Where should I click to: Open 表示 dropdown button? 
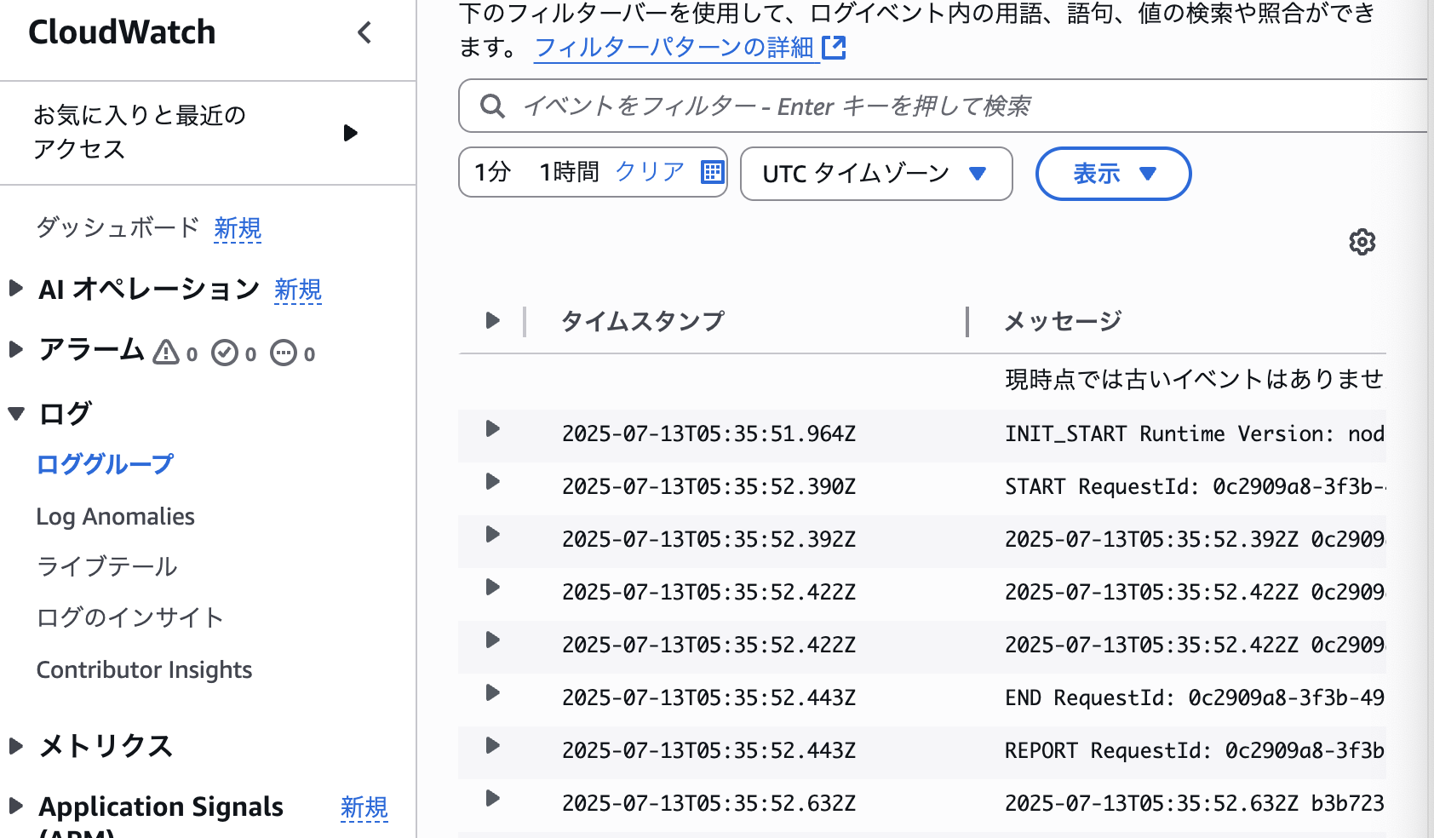click(x=1113, y=174)
